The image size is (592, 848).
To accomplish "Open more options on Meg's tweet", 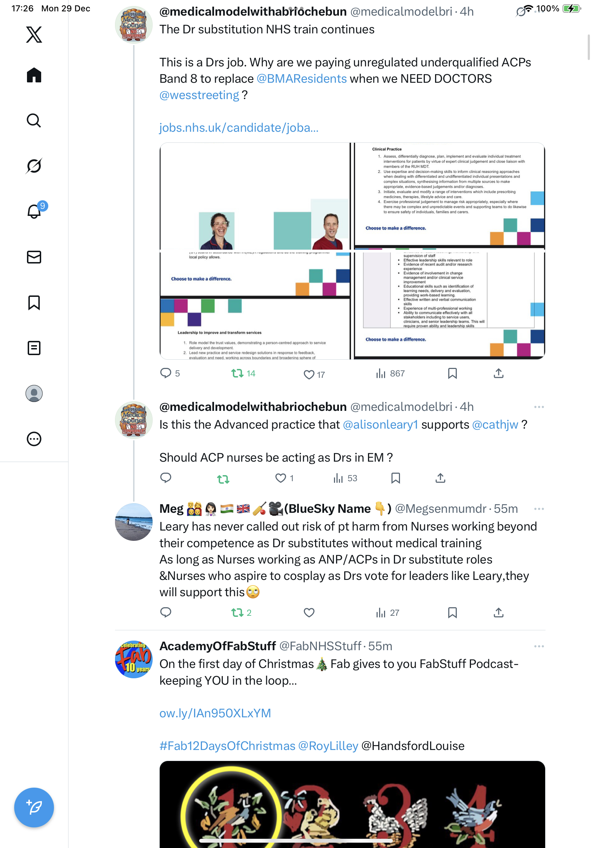I will tap(539, 509).
